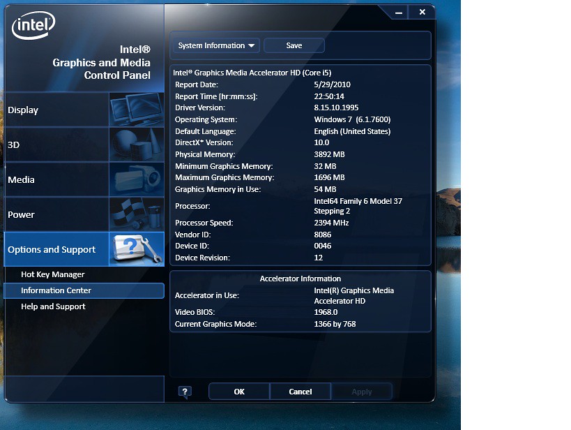
Task: Confirm with the OK button
Action: pos(239,392)
